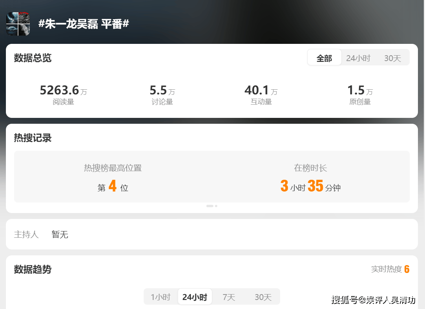This screenshot has width=425, height=309.
Task: Click the 实时热度 6 indicator
Action: [x=390, y=269]
